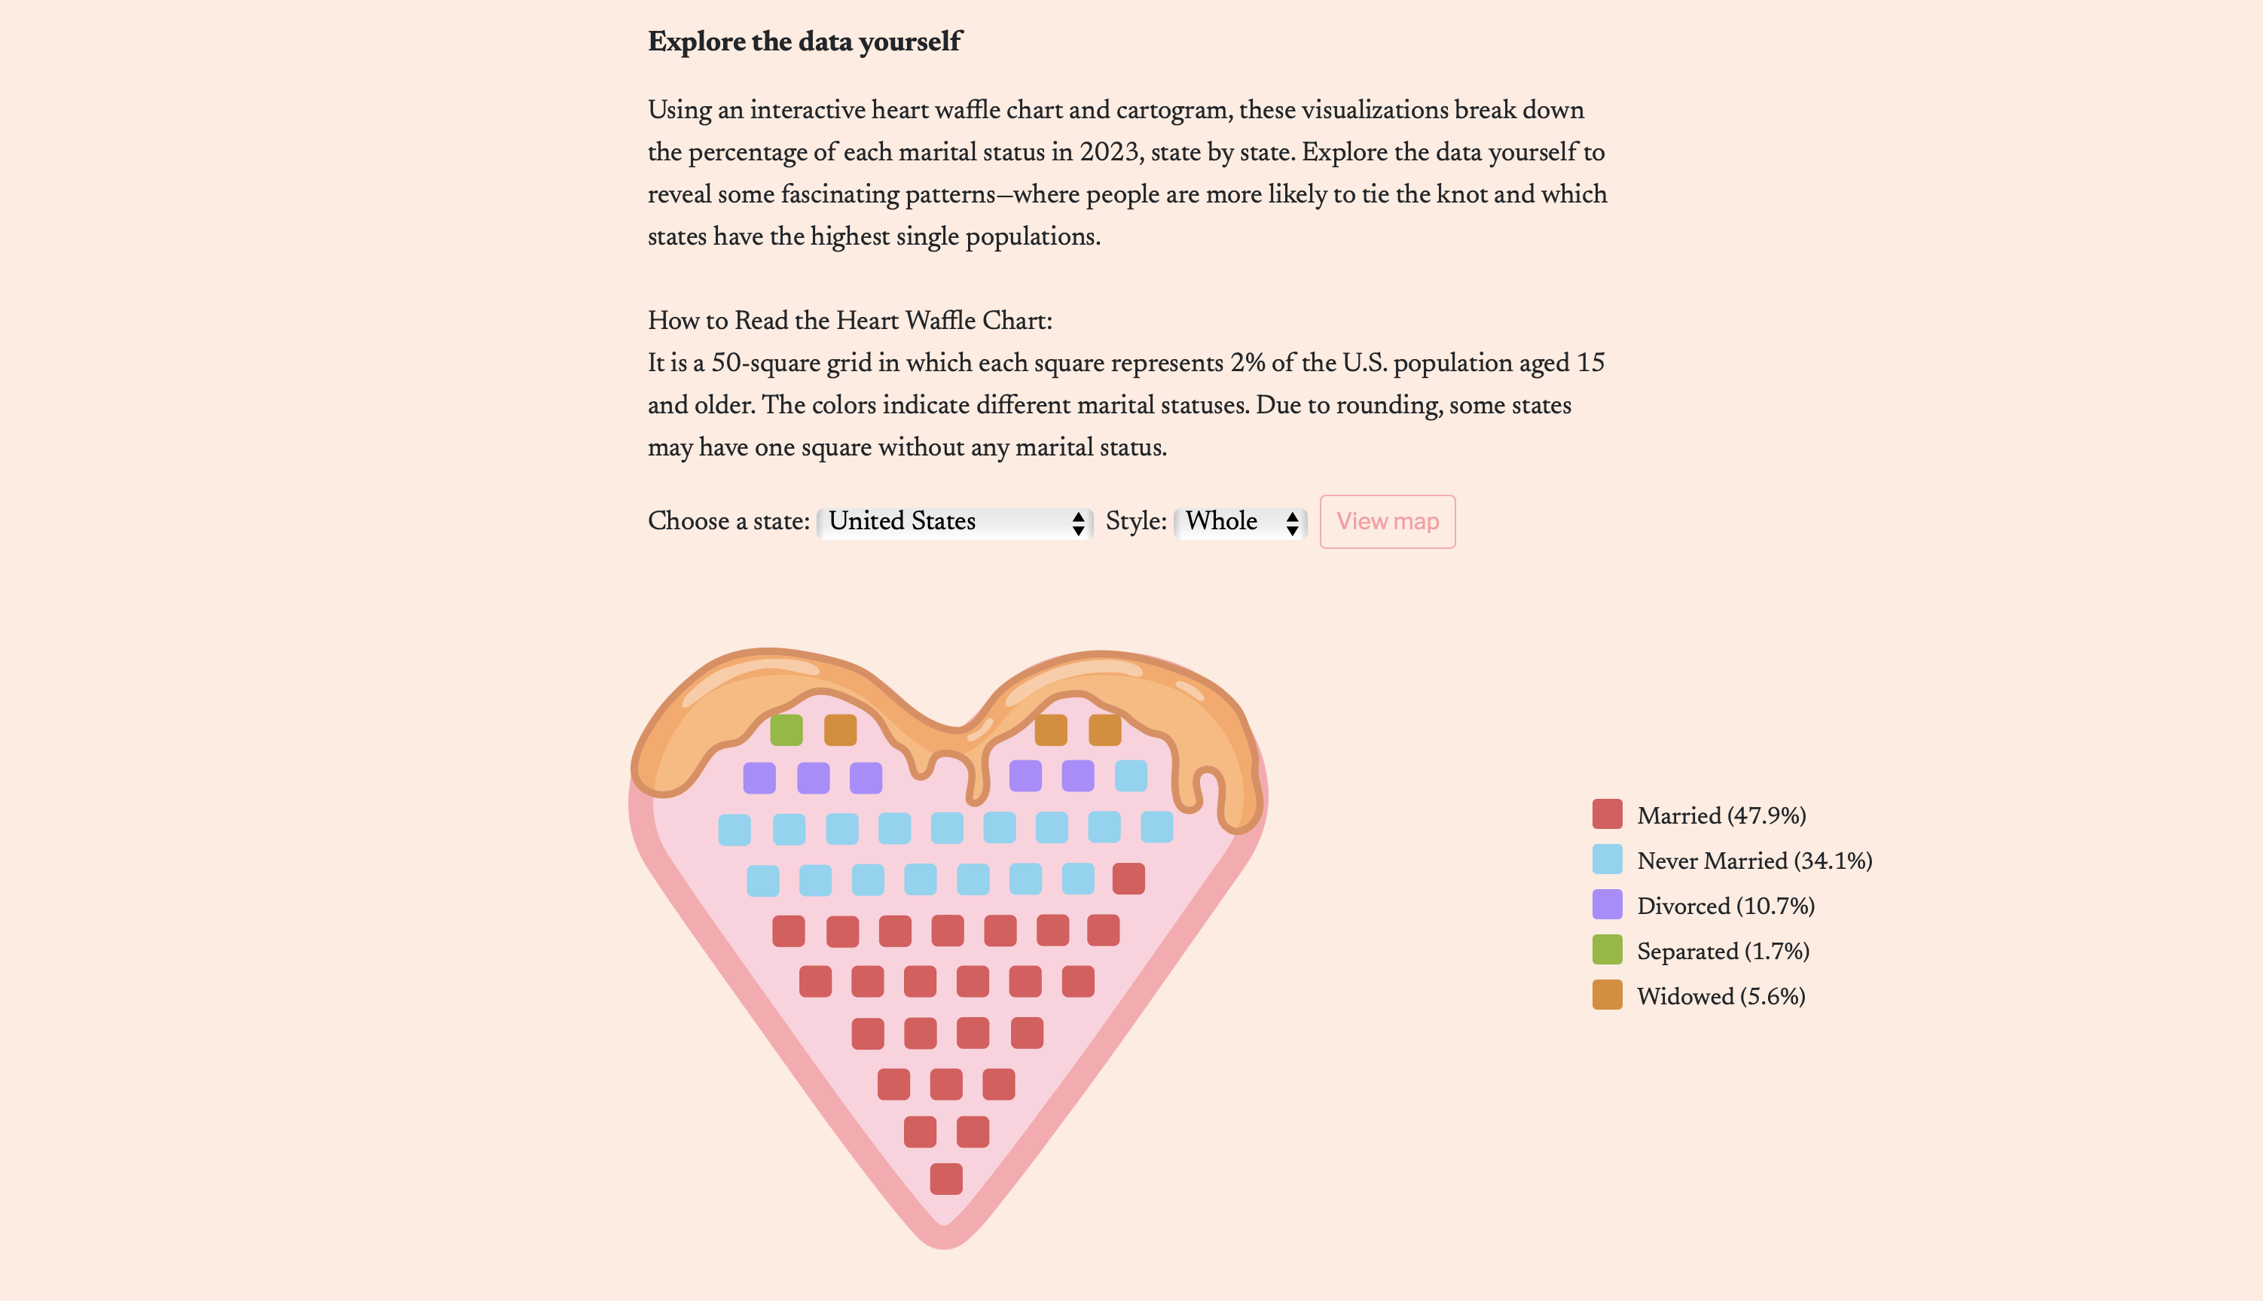The image size is (2263, 1301).
Task: Select the lone red square ending the blue row
Action: (1128, 879)
